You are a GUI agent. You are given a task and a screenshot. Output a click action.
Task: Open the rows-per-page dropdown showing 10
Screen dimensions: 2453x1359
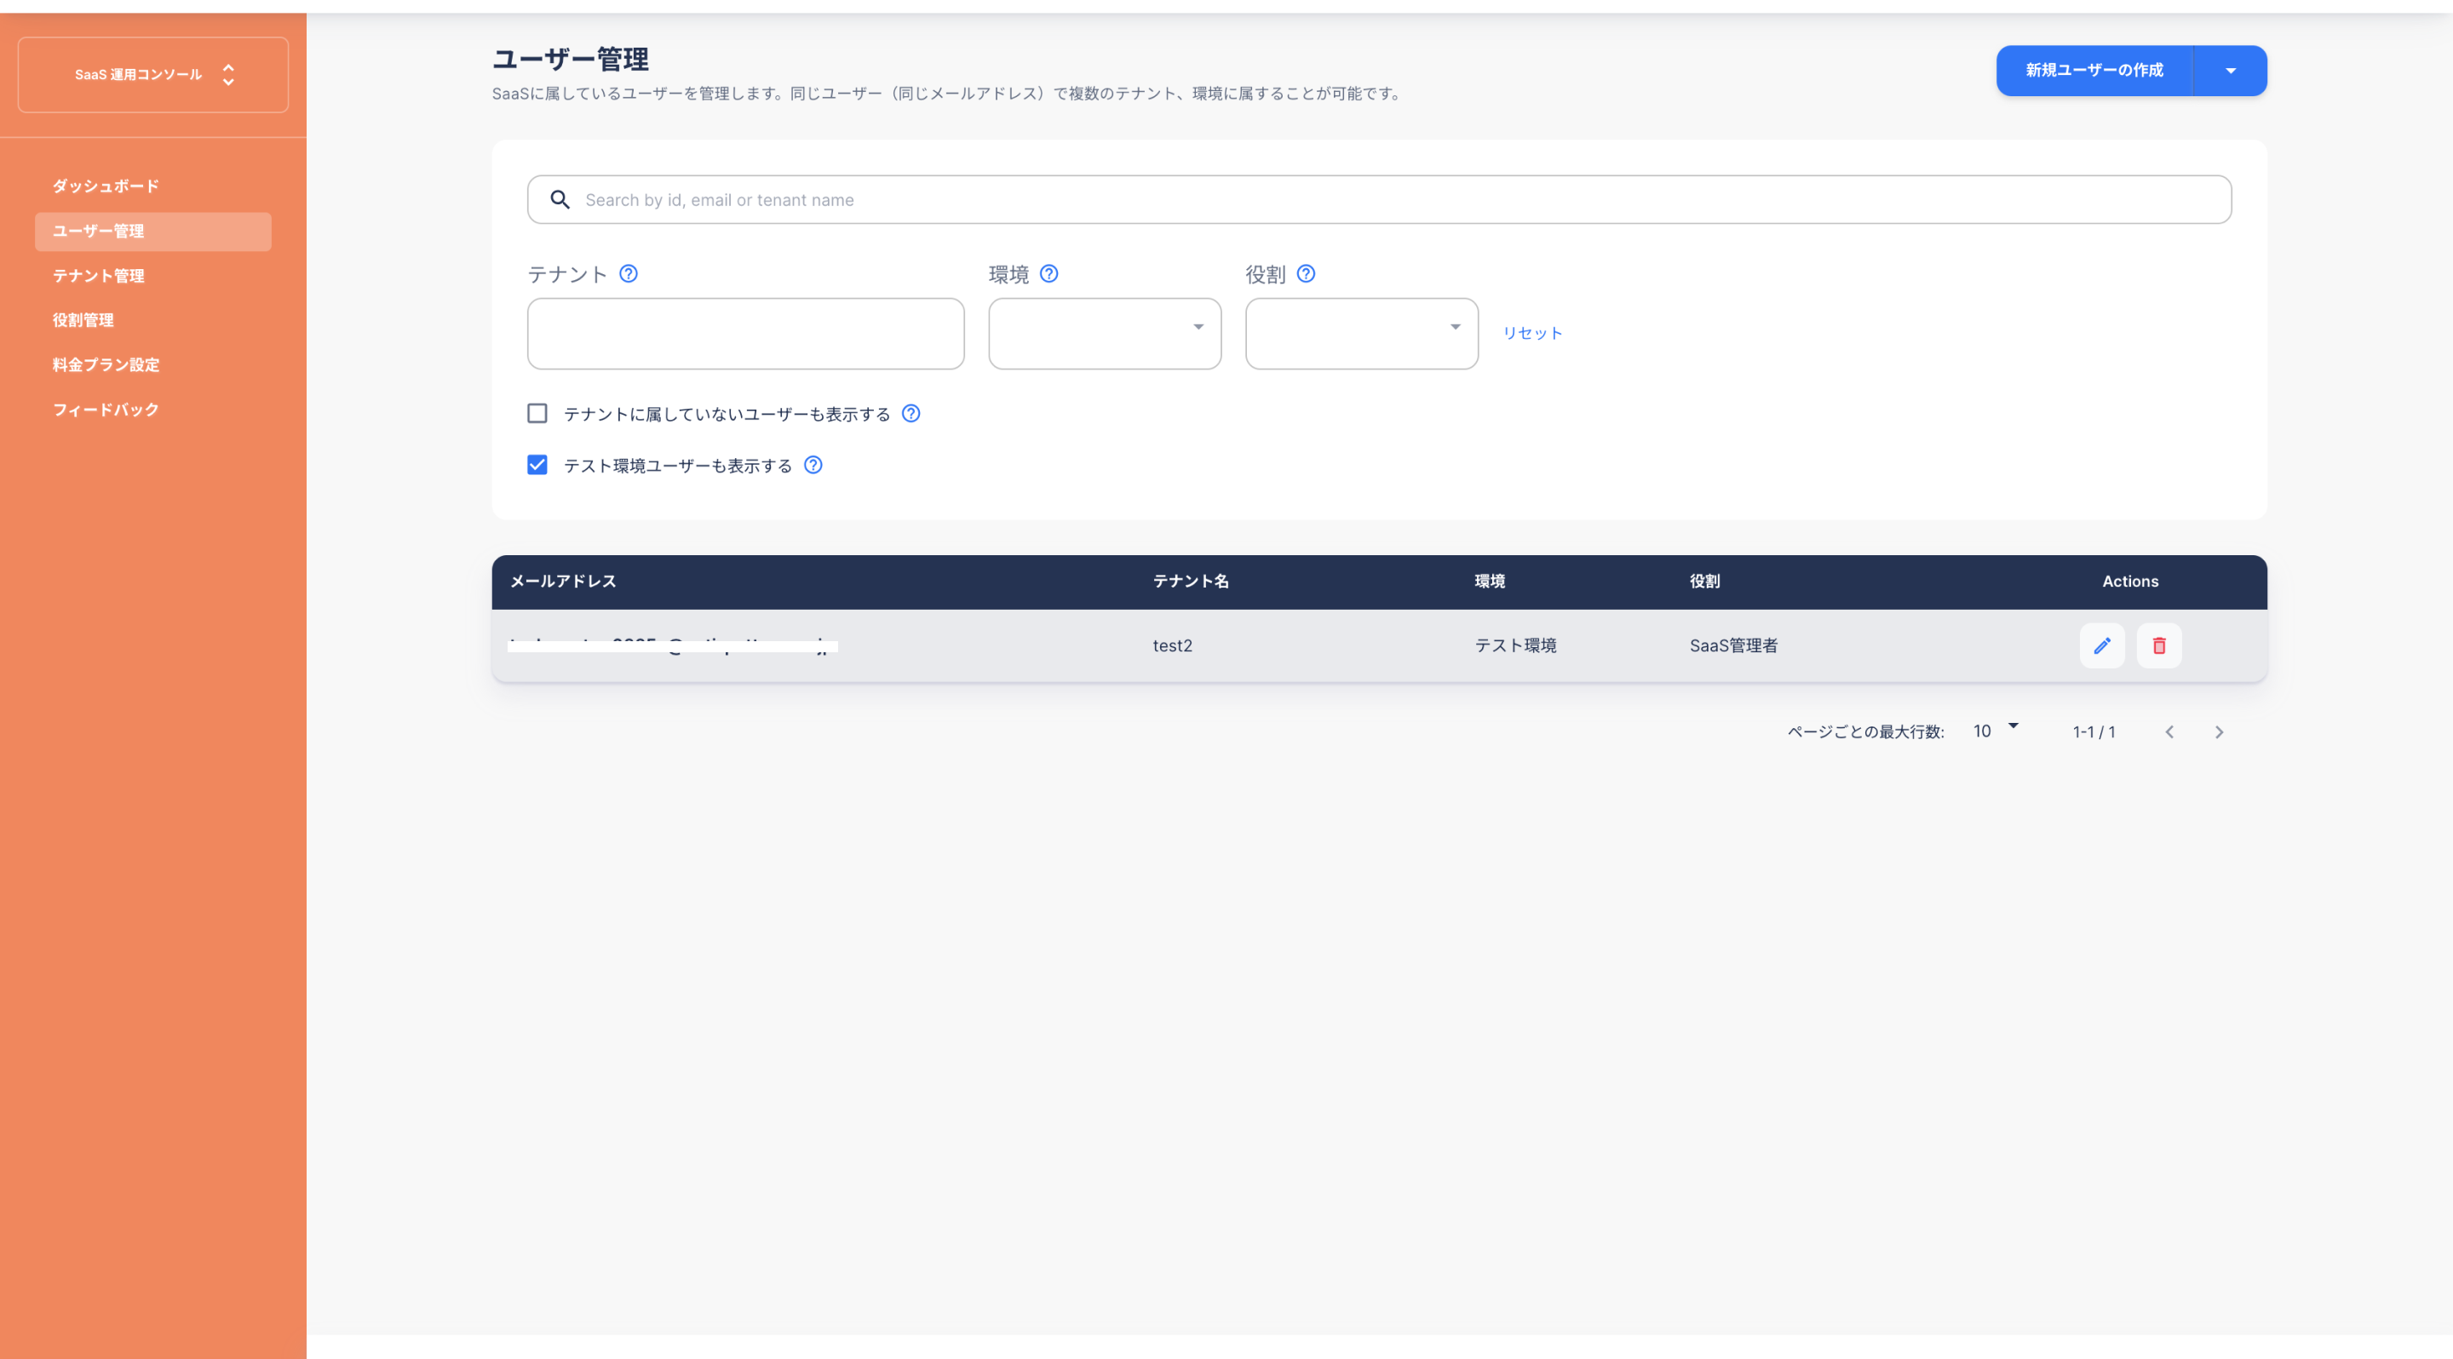tap(1995, 731)
